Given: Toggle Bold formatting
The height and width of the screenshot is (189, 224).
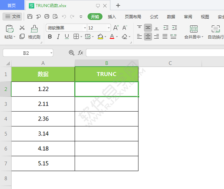Looking at the screenshot, I should point(50,36).
